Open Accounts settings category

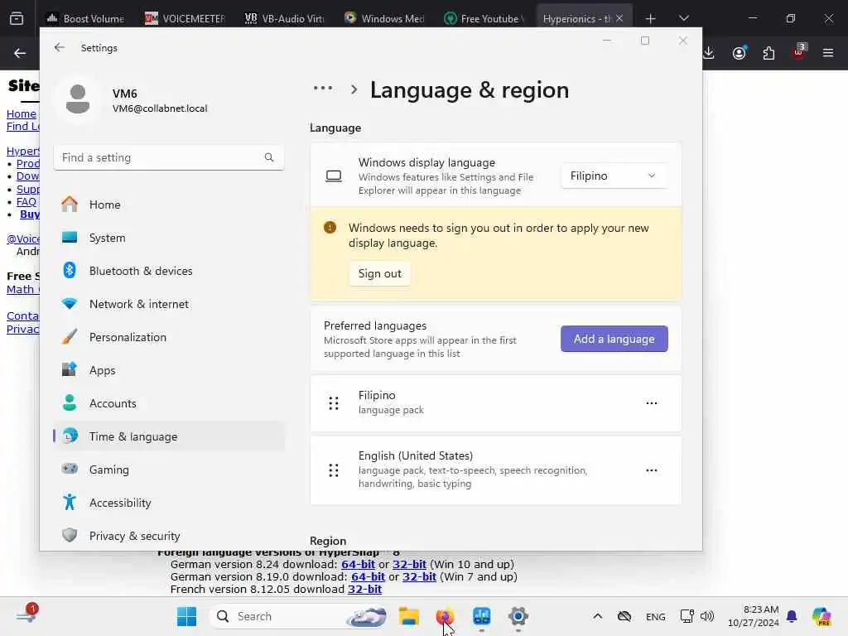169,403
